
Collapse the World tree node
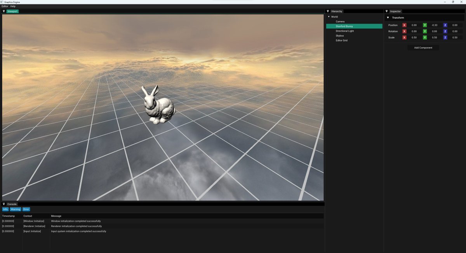click(x=329, y=17)
